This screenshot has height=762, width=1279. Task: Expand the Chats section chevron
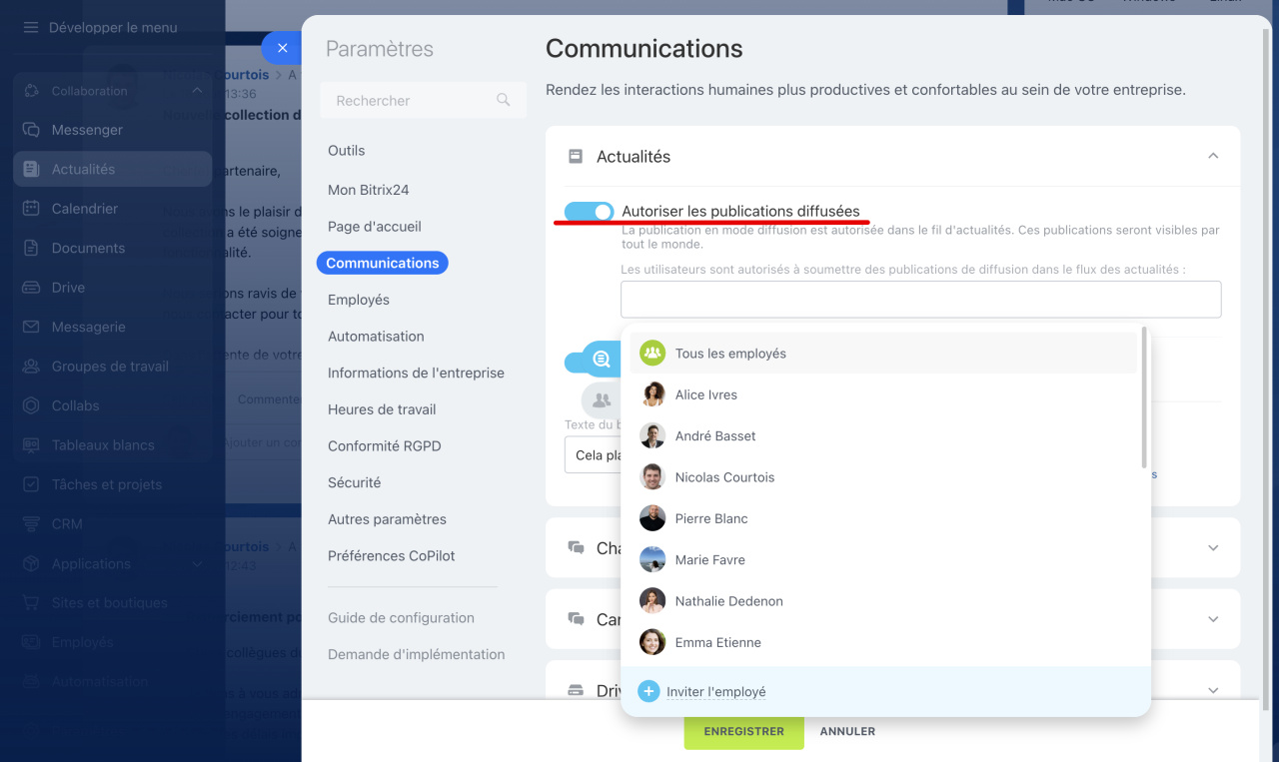pos(1213,547)
